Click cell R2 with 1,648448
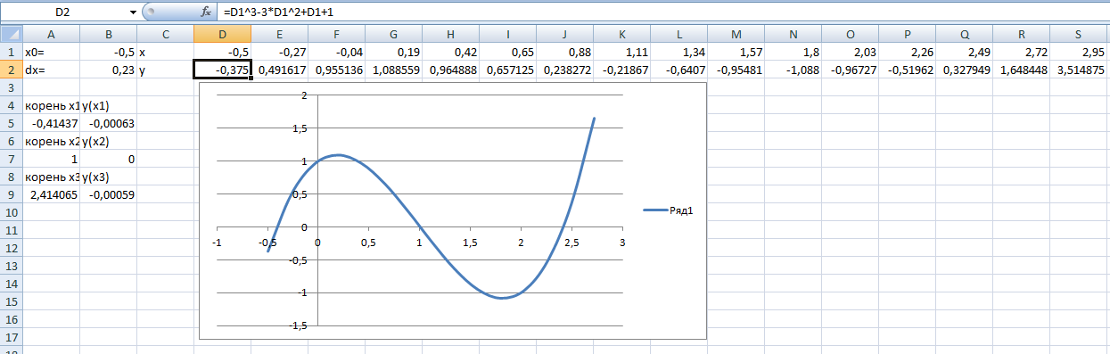Viewport: 1110px width, 354px height. click(x=1021, y=70)
